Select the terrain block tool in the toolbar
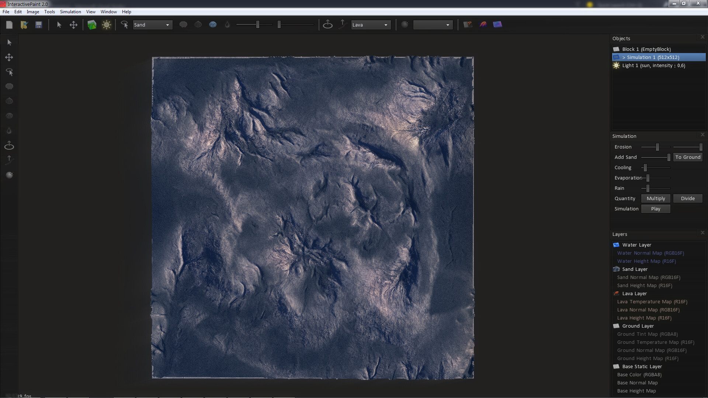This screenshot has height=398, width=708. tap(92, 25)
